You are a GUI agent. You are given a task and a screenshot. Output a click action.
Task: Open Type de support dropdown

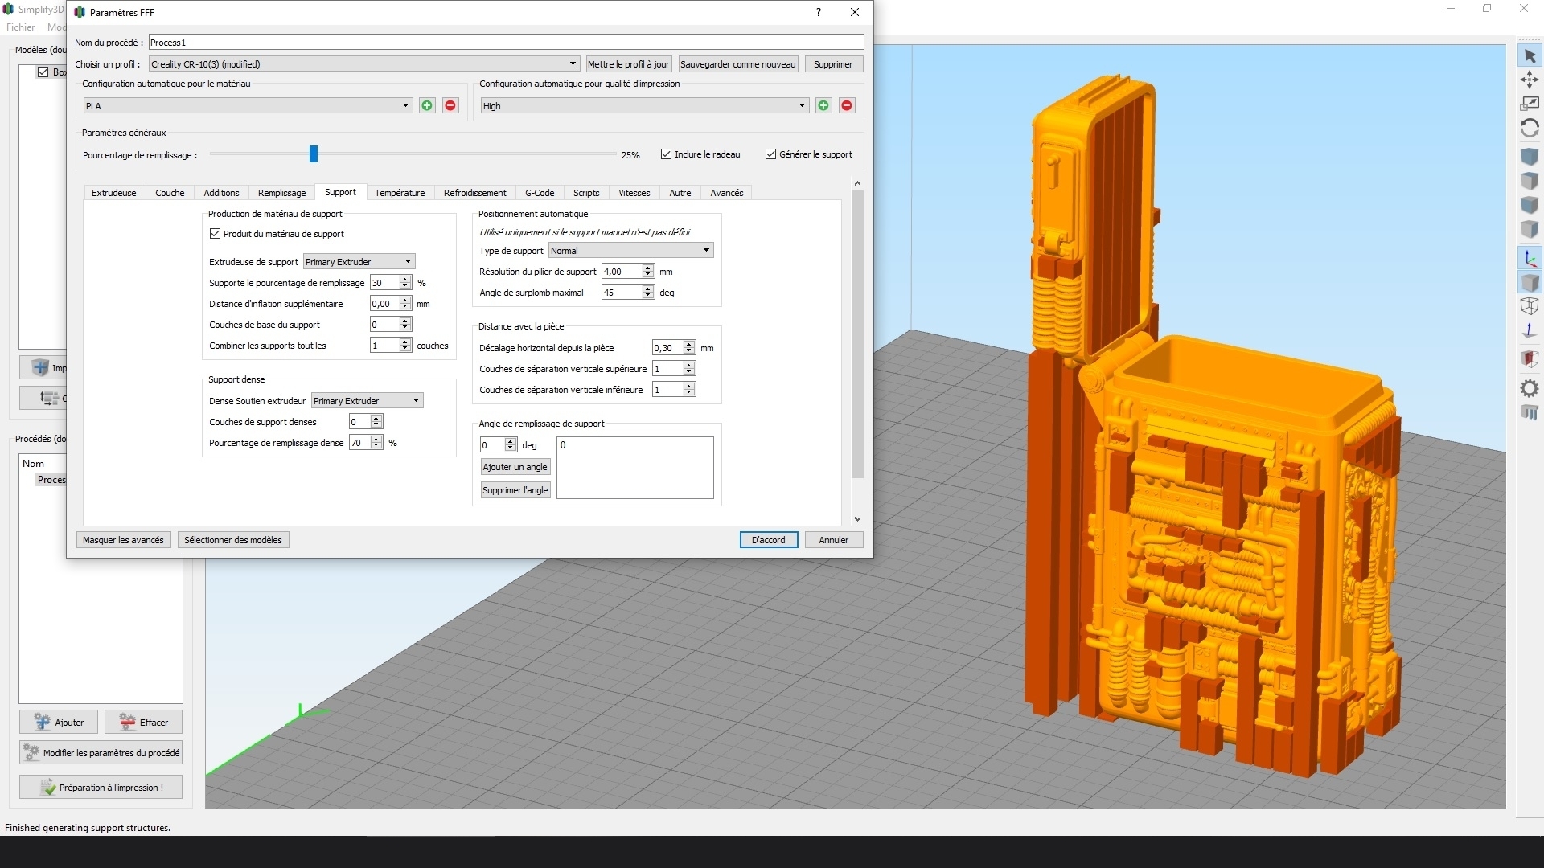click(630, 251)
